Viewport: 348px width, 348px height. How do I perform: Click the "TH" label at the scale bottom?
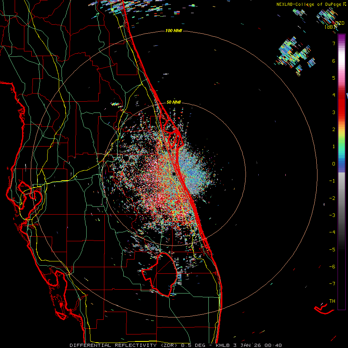pyautogui.click(x=332, y=301)
